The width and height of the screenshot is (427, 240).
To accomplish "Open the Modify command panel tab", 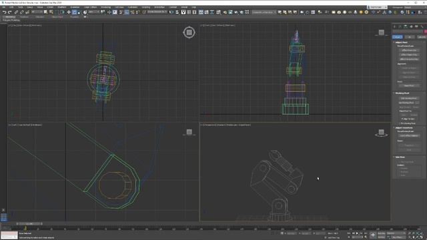I will (x=400, y=27).
